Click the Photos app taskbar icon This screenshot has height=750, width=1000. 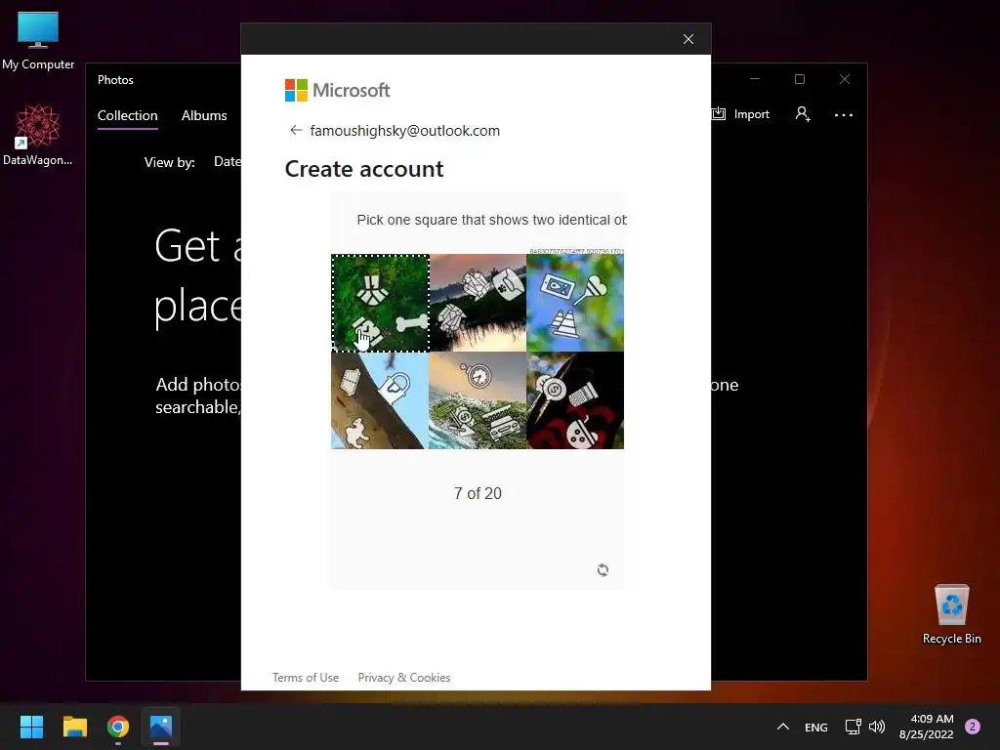pos(161,727)
